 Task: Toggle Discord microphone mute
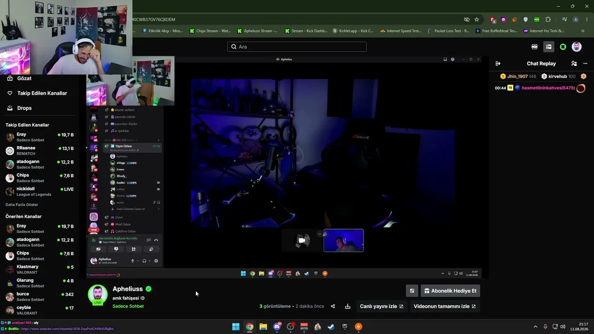(133, 261)
